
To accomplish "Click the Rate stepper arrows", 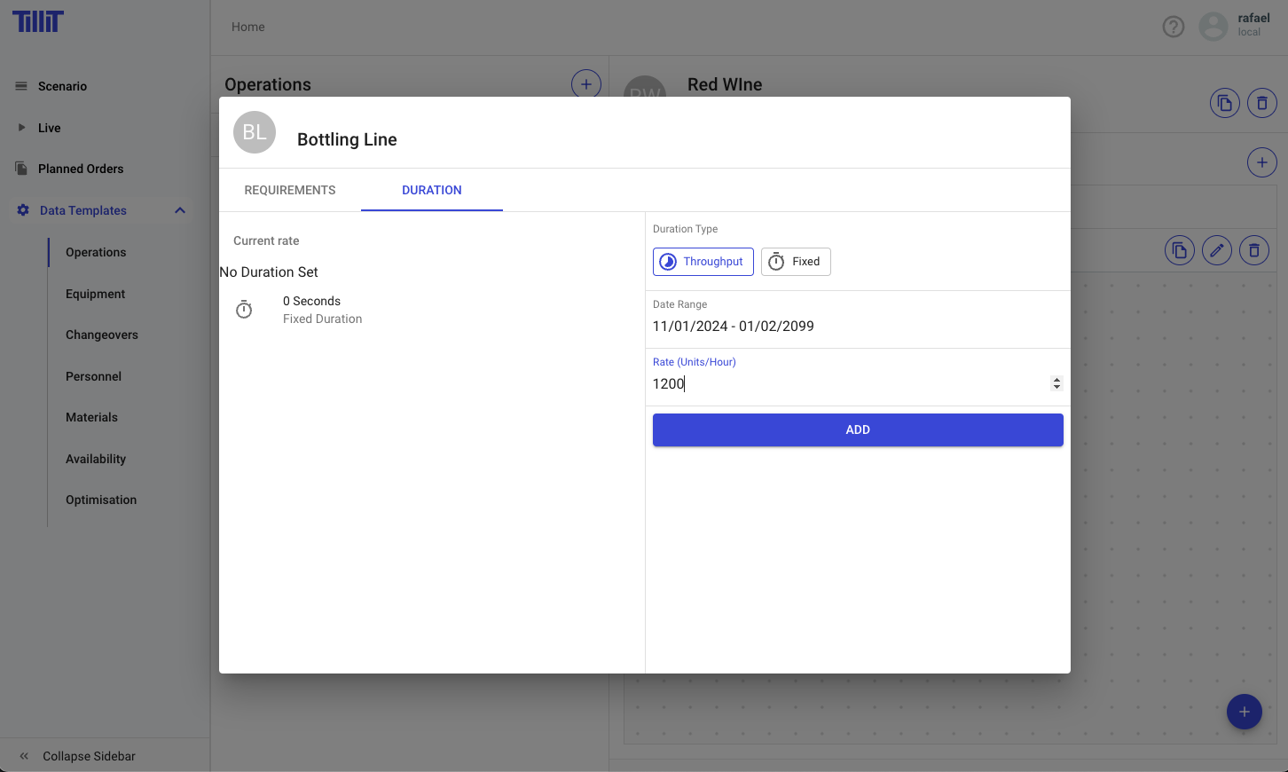I will [x=1056, y=383].
